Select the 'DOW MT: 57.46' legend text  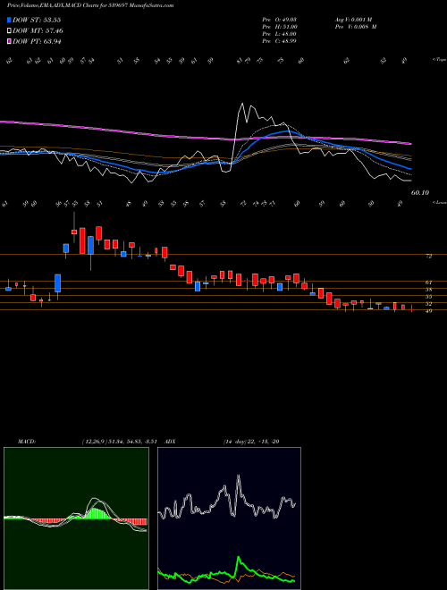(38, 31)
